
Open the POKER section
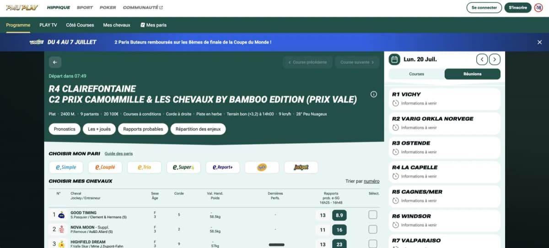108,8
